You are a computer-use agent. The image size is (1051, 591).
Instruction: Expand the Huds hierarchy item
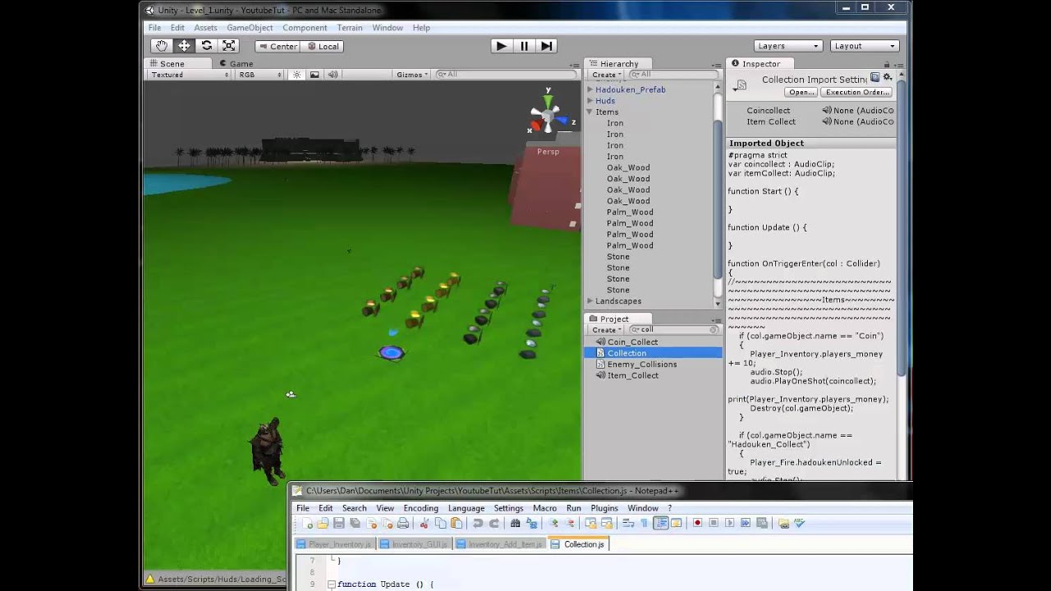click(590, 101)
